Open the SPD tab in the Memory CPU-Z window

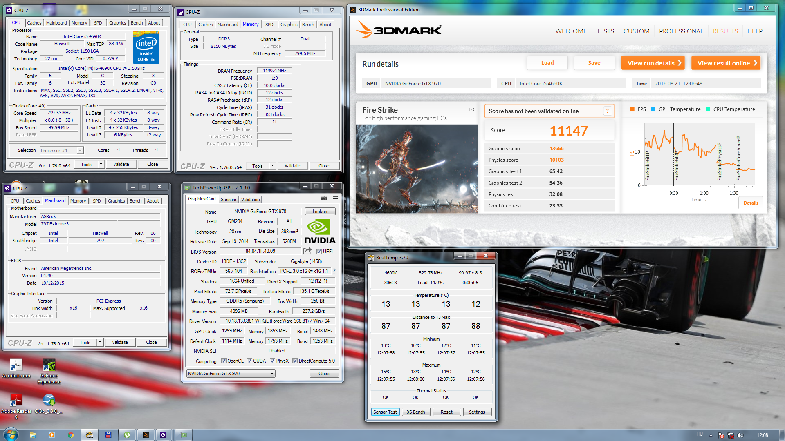269,24
